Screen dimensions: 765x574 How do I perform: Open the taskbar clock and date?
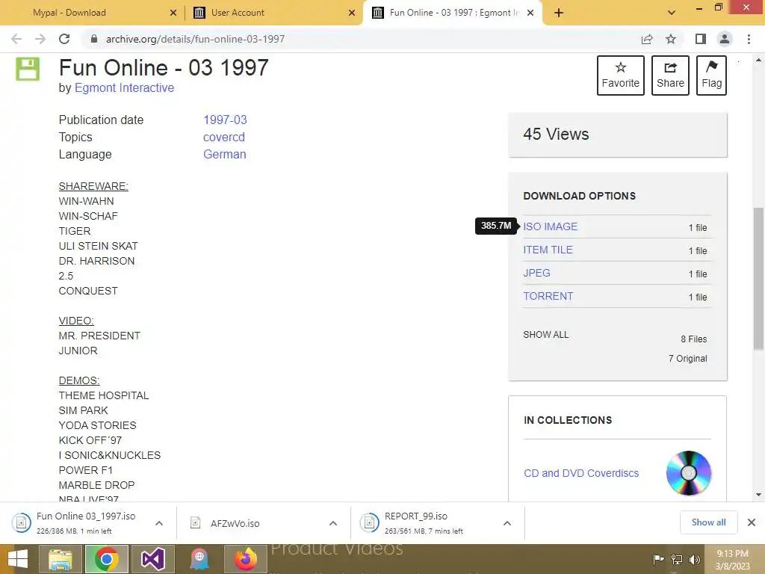(732, 560)
